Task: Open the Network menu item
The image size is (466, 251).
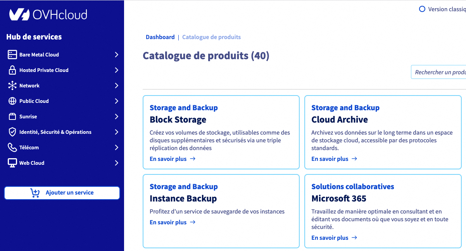Action: pyautogui.click(x=29, y=85)
